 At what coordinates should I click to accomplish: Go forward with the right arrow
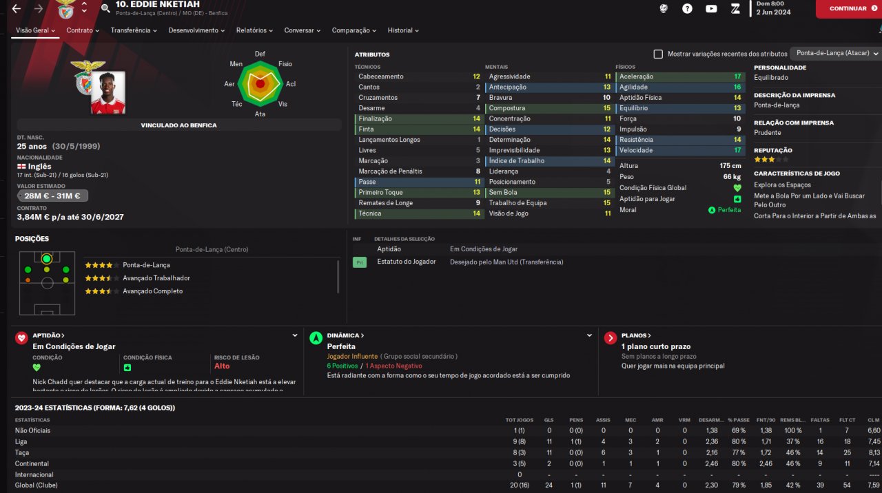pyautogui.click(x=39, y=9)
